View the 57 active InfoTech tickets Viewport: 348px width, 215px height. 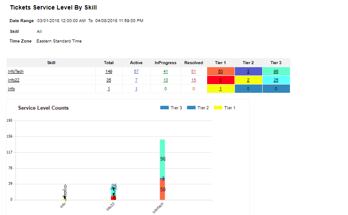pos(136,72)
